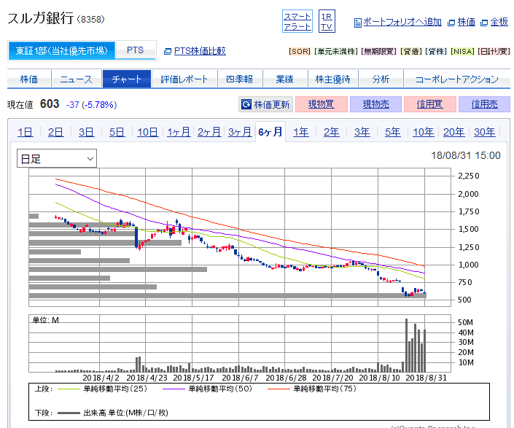
Task: Switch to the PTS market toggle
Action: [x=136, y=50]
